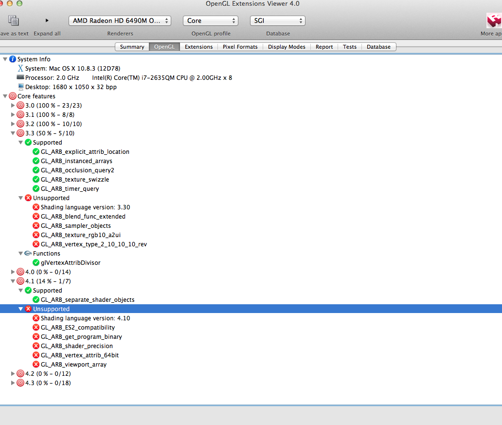
Task: Click the blue System Info icon
Action: click(x=13, y=59)
